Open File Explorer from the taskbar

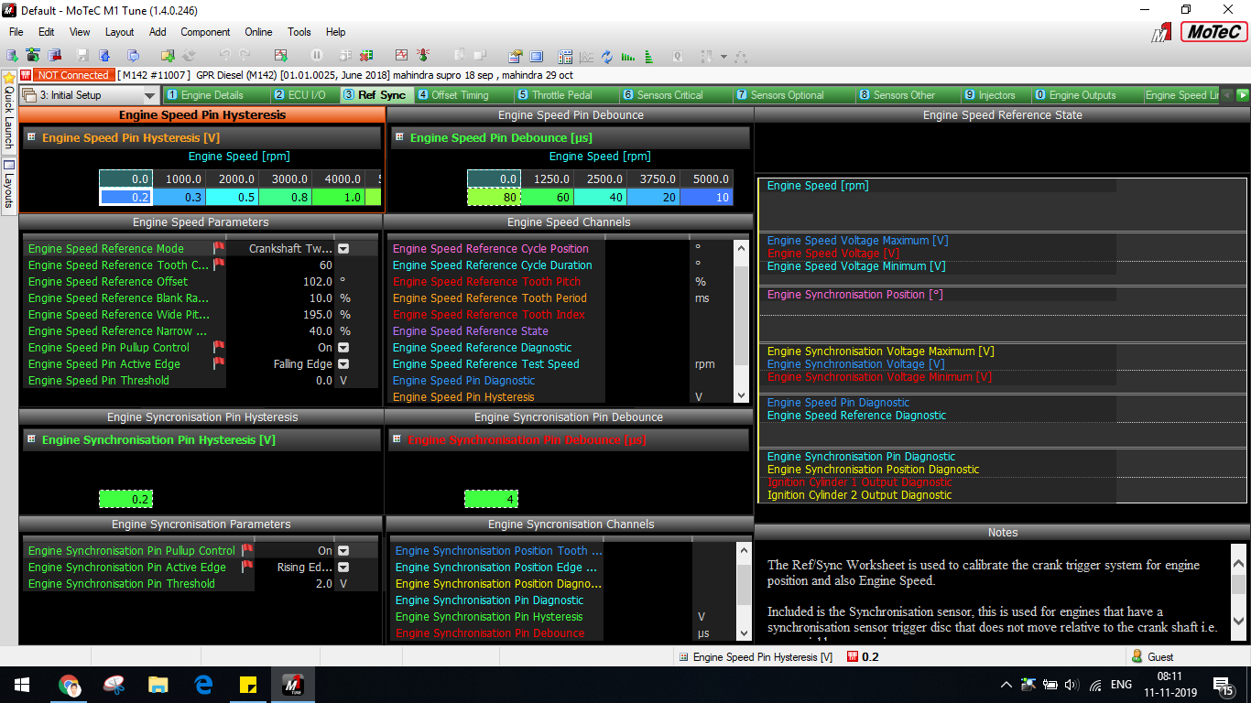click(158, 685)
